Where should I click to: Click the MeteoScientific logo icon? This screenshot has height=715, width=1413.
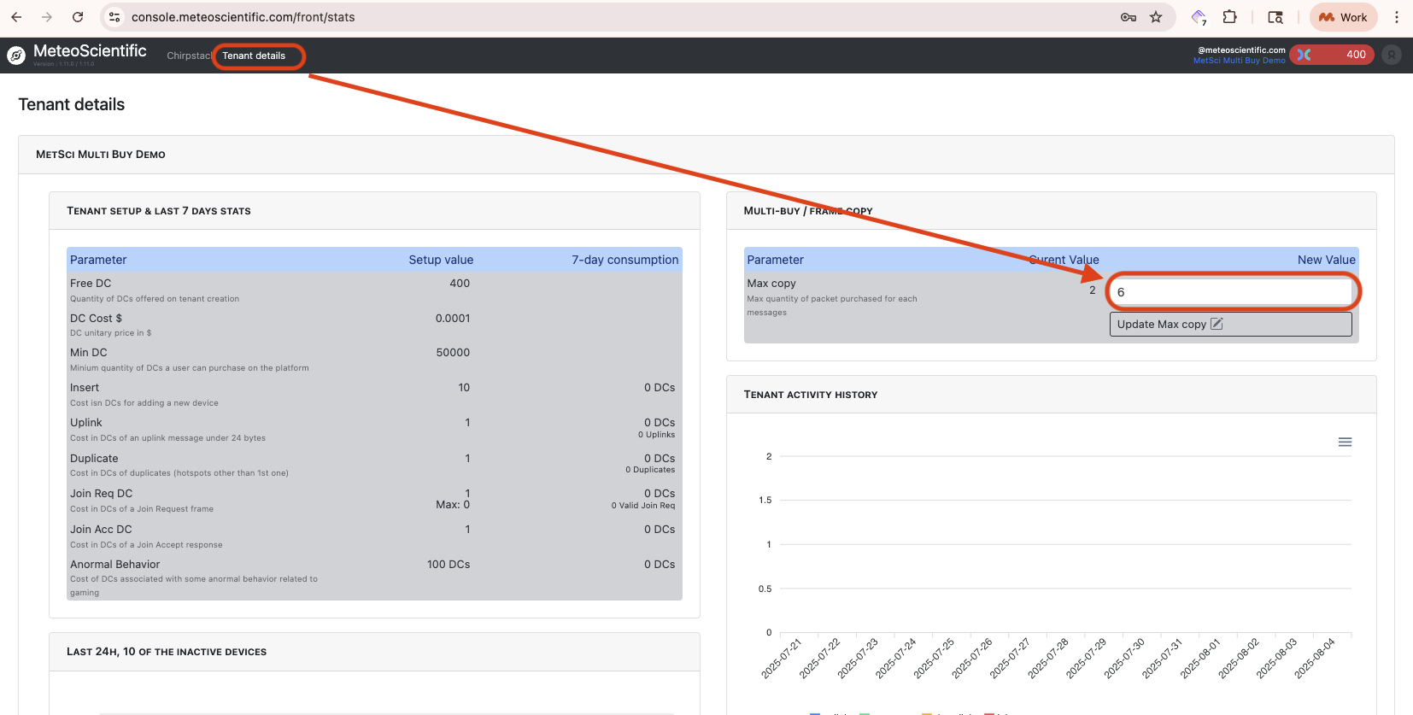coord(16,56)
